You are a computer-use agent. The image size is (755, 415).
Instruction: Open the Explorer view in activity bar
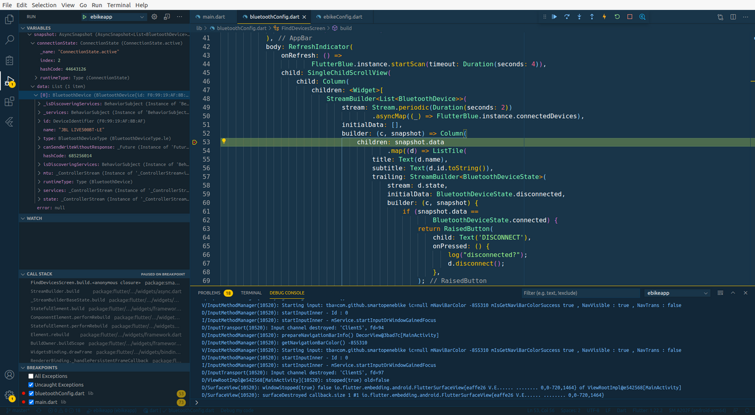(x=9, y=19)
